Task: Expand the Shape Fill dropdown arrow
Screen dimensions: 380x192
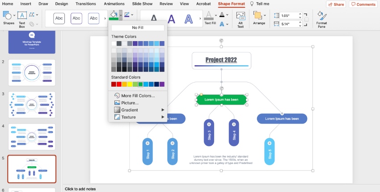Action: tap(121, 15)
